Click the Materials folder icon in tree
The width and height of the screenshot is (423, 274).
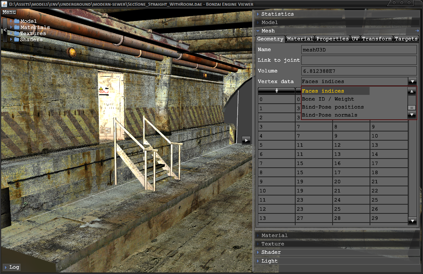pyautogui.click(x=17, y=27)
